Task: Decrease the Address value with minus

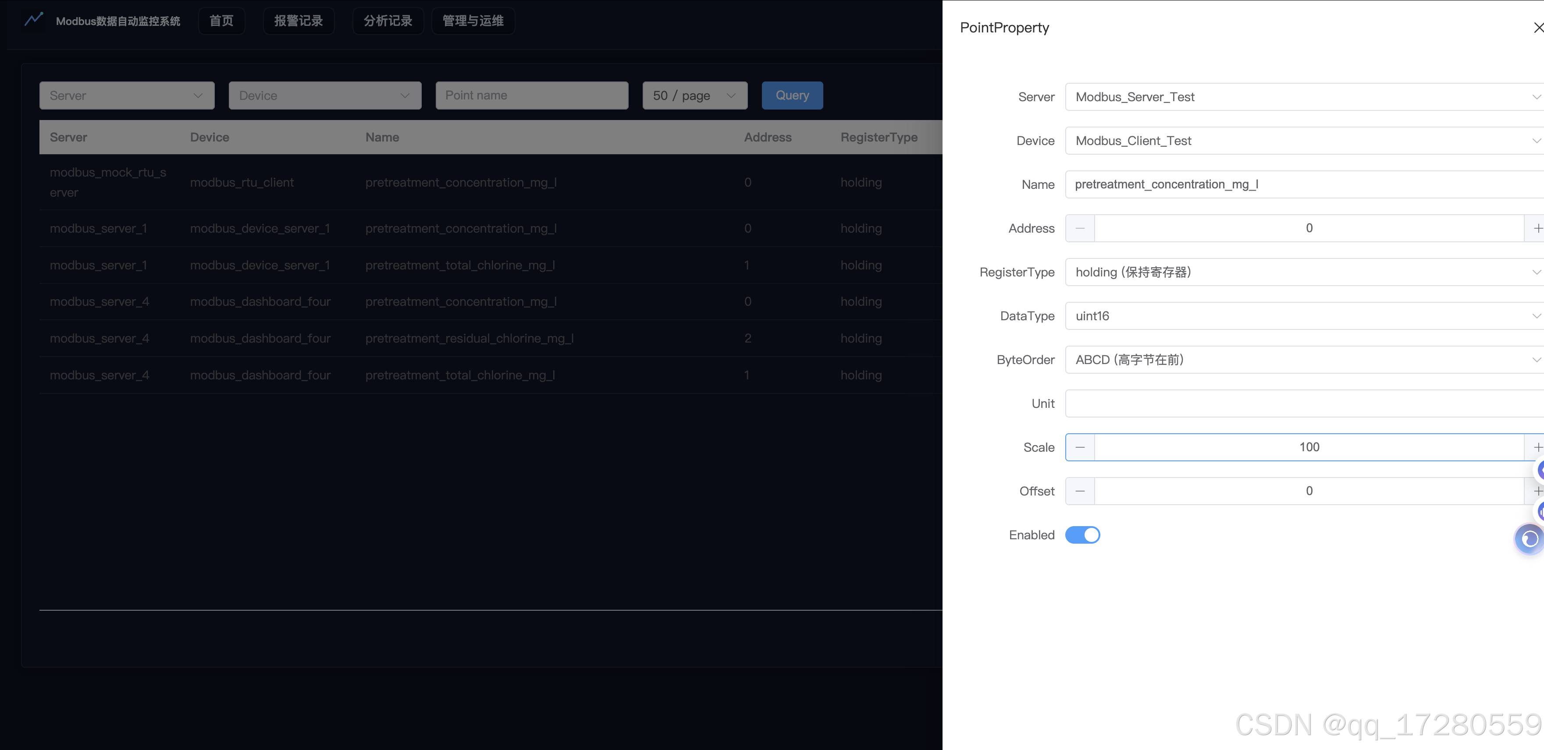Action: click(x=1079, y=228)
